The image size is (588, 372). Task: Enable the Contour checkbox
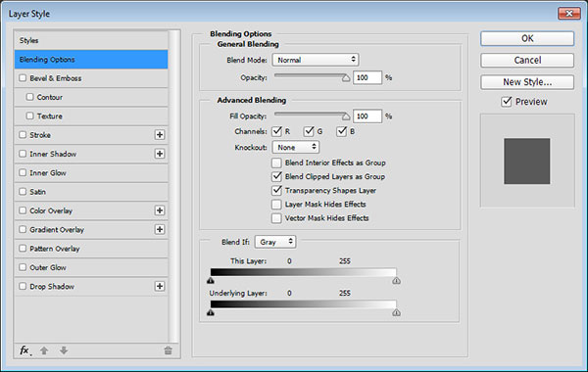point(30,97)
